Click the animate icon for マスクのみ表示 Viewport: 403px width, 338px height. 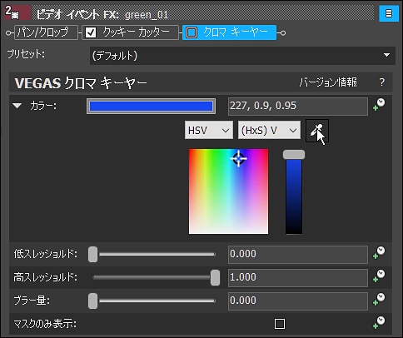(379, 323)
